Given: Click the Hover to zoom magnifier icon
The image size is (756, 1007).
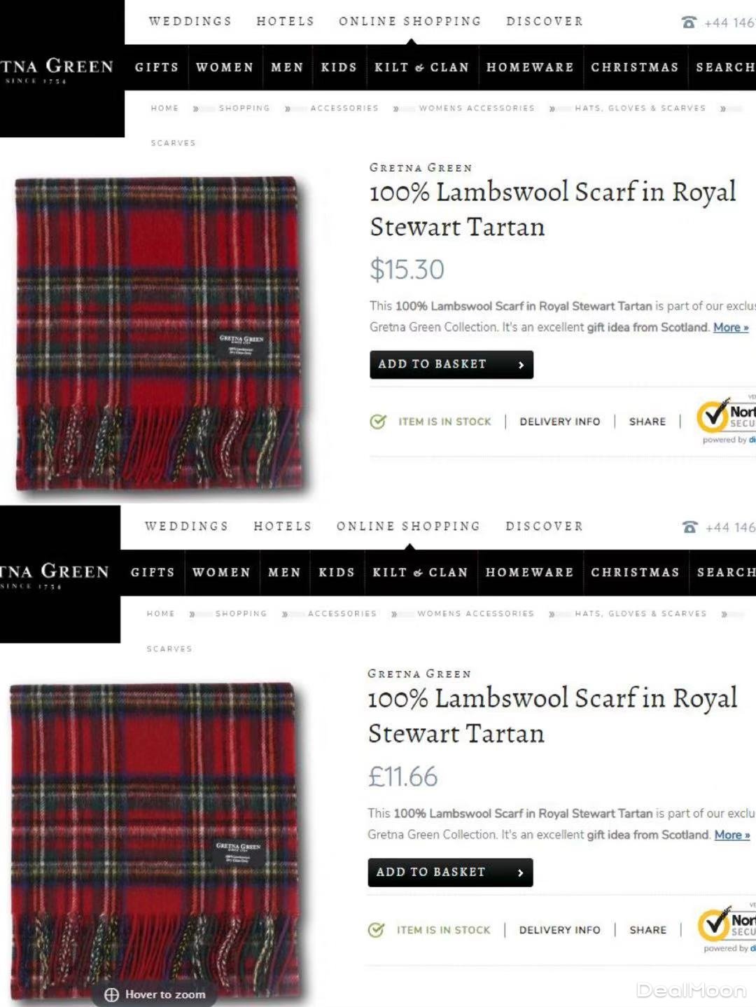Looking at the screenshot, I should 111,994.
